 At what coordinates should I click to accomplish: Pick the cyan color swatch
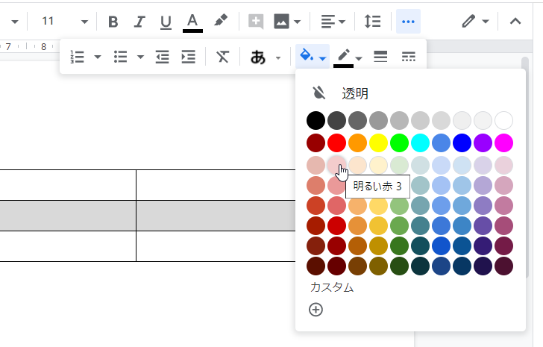pos(421,143)
